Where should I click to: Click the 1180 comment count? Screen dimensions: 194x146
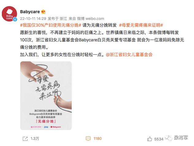97,139
